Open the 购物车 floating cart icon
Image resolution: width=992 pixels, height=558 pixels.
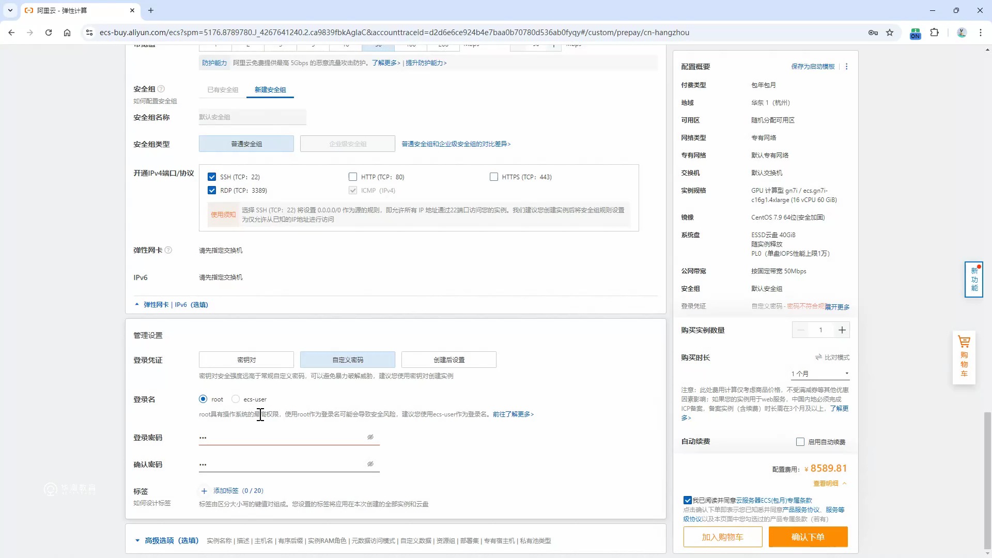point(964,357)
